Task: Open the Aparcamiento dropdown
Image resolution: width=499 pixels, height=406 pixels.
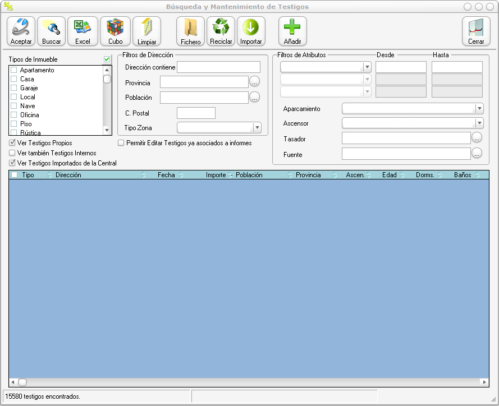Action: coord(479,109)
